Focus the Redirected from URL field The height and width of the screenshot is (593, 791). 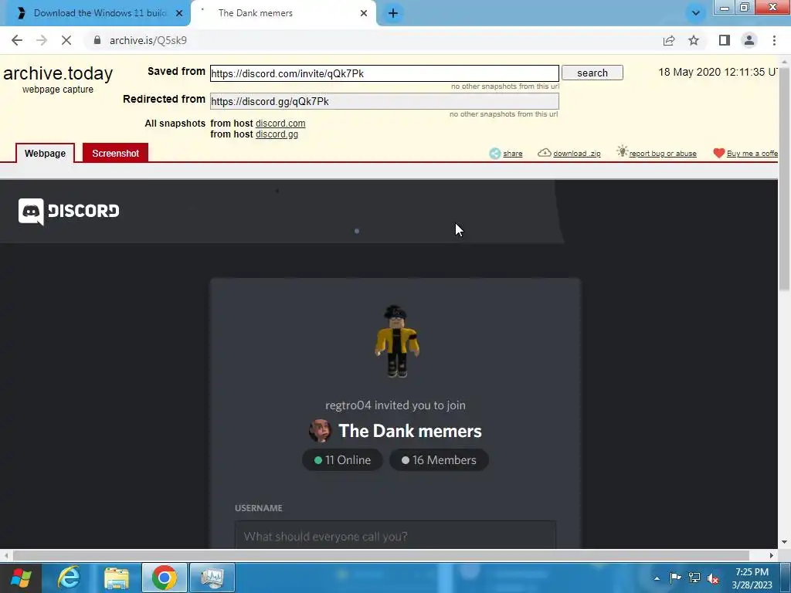385,101
